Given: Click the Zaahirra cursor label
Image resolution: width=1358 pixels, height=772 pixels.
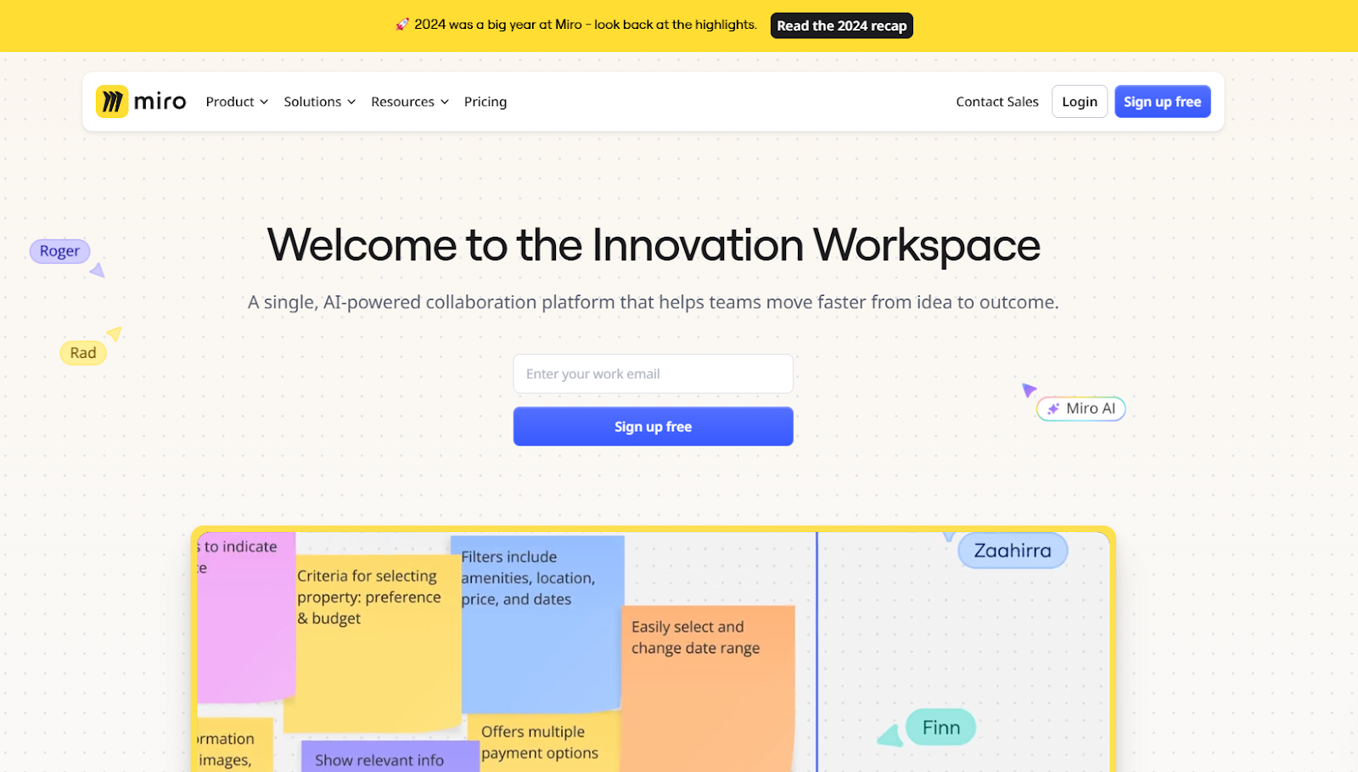Looking at the screenshot, I should pyautogui.click(x=1013, y=551).
